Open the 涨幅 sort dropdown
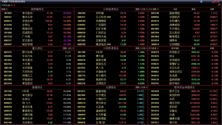222x125 pixels. 4,9
